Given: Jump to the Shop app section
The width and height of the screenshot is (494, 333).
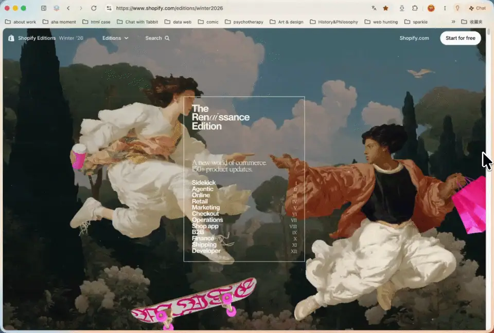Looking at the screenshot, I should click(x=205, y=226).
